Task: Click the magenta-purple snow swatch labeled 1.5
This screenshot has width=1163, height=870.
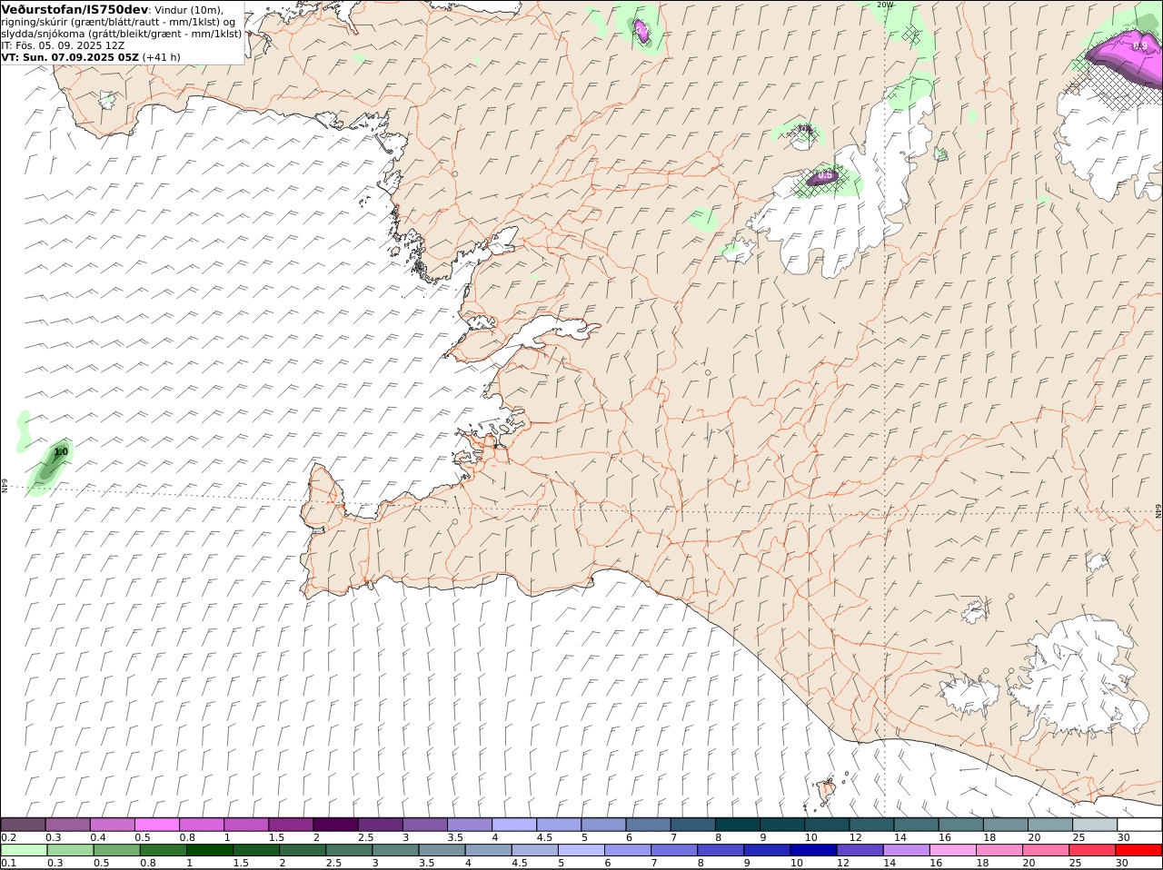Action: [x=291, y=825]
